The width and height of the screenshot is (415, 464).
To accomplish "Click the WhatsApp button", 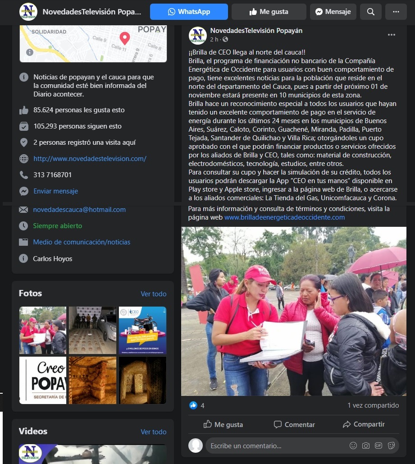I will tap(189, 12).
